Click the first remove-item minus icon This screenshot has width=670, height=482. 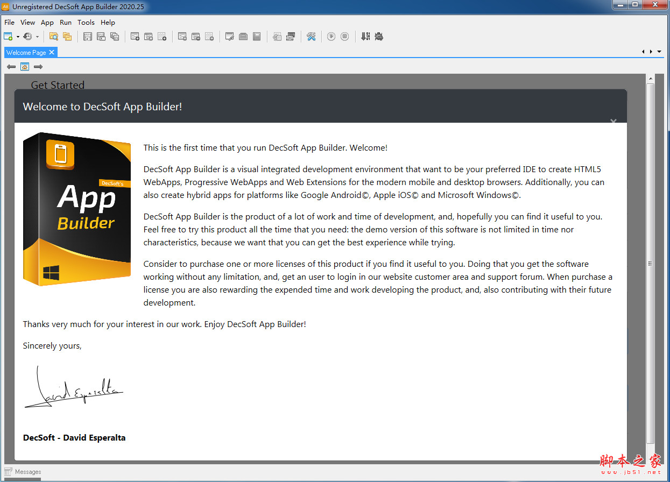tap(182, 37)
